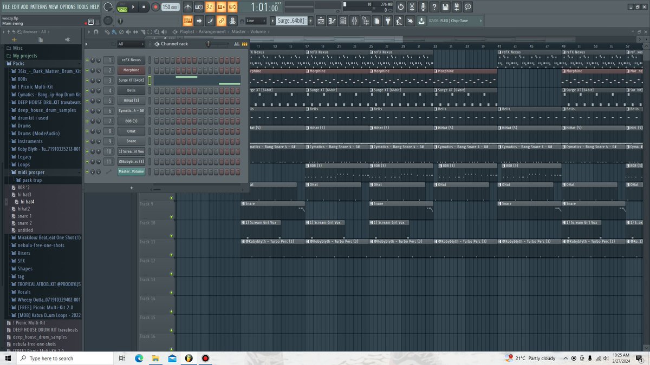
Task: Open the OPTIONS menu
Action: pos(68,6)
